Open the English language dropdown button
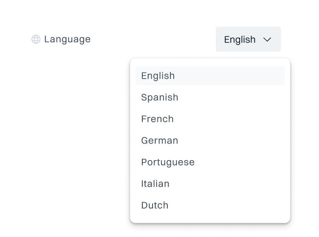Screen dimensions: 319x237 pyautogui.click(x=248, y=40)
